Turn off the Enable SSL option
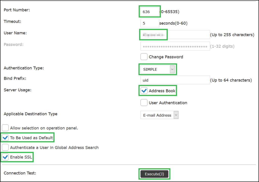The image size is (259, 182). coord(5,157)
